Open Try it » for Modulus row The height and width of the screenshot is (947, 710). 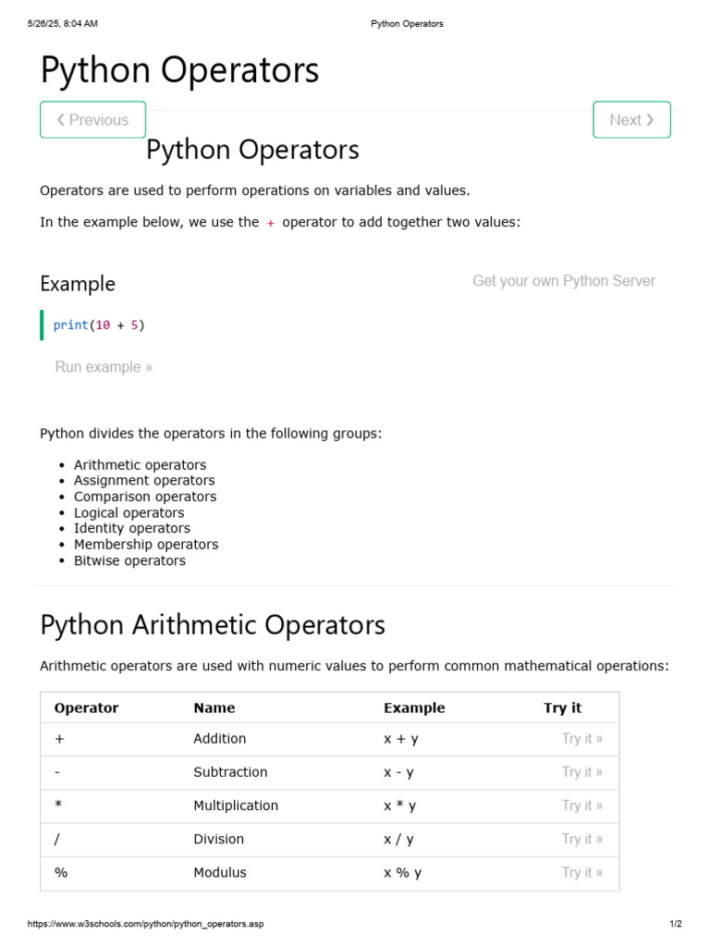581,872
